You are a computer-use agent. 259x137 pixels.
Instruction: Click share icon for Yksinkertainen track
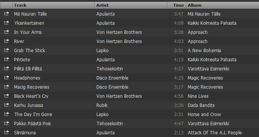point(6,22)
